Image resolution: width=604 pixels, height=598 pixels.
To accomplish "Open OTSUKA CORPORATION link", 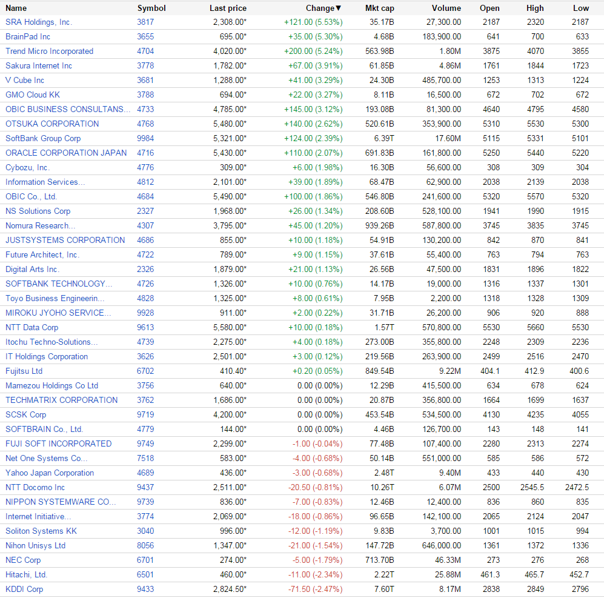I will [x=52, y=124].
